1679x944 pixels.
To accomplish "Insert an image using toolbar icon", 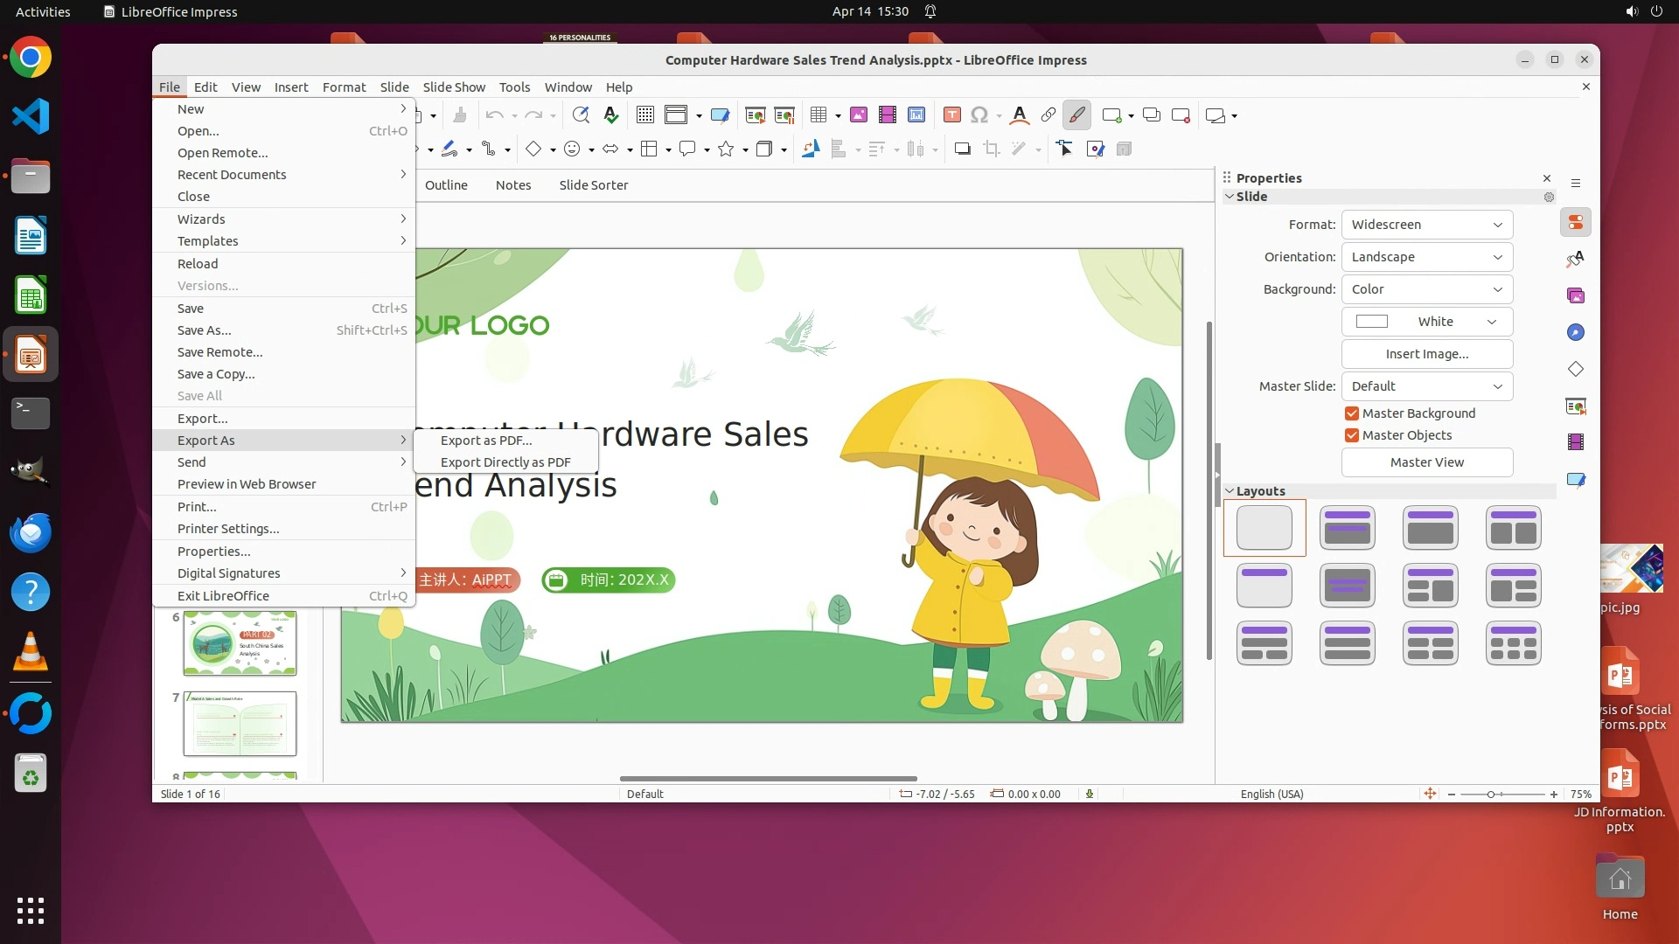I will (859, 115).
